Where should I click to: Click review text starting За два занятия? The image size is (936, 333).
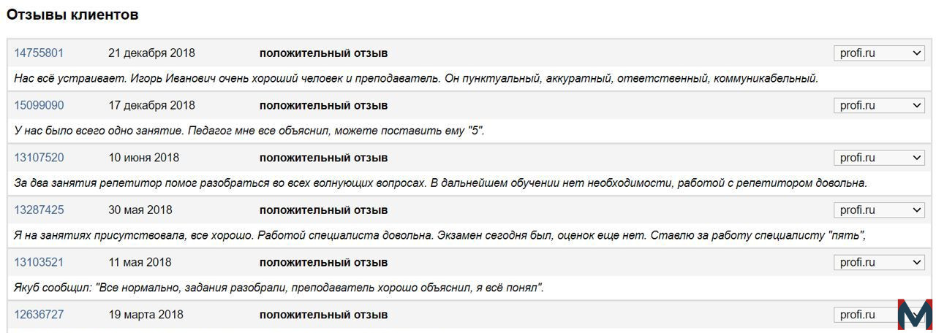(440, 183)
